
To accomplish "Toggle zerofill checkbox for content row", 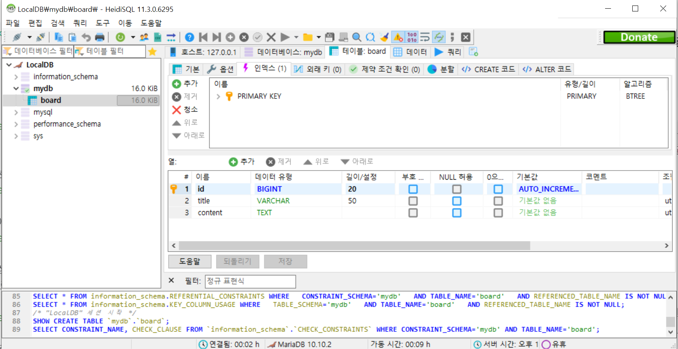I will [498, 213].
